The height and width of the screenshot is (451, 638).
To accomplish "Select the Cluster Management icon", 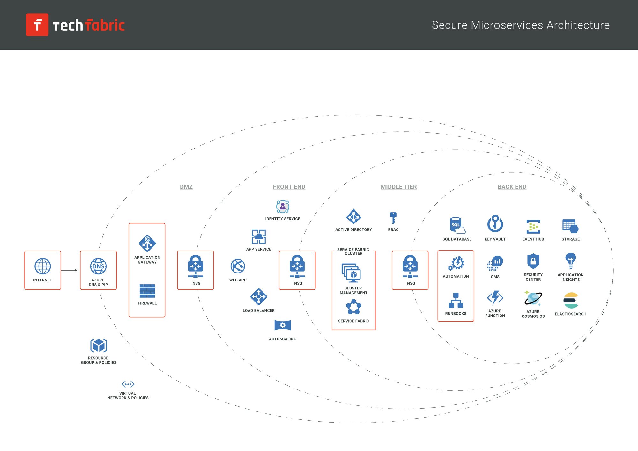I will 351,273.
